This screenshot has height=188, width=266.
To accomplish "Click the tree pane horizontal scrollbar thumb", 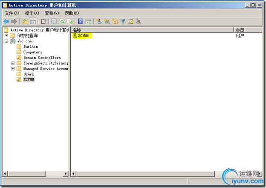I will tap(27, 173).
